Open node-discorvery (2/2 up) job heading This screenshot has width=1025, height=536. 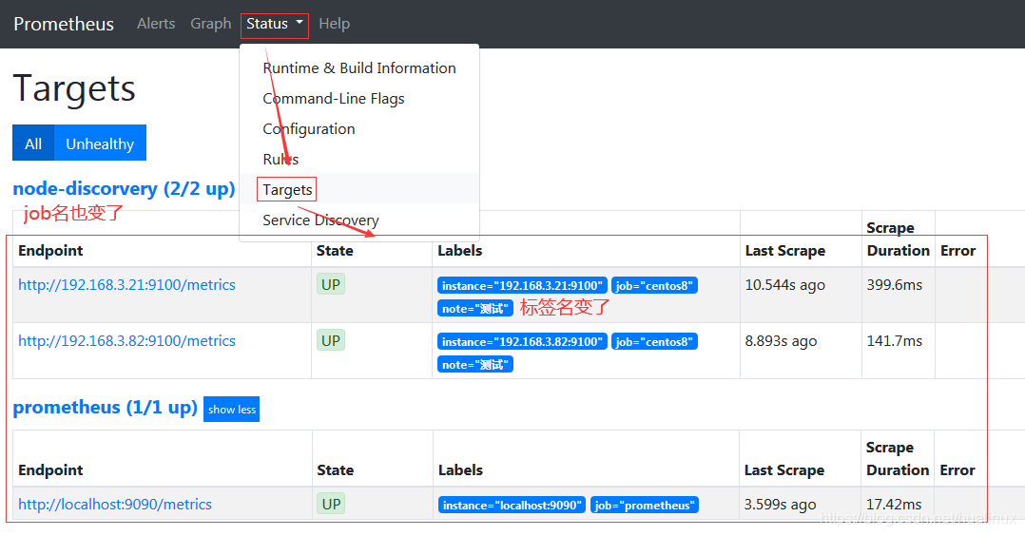pos(124,188)
